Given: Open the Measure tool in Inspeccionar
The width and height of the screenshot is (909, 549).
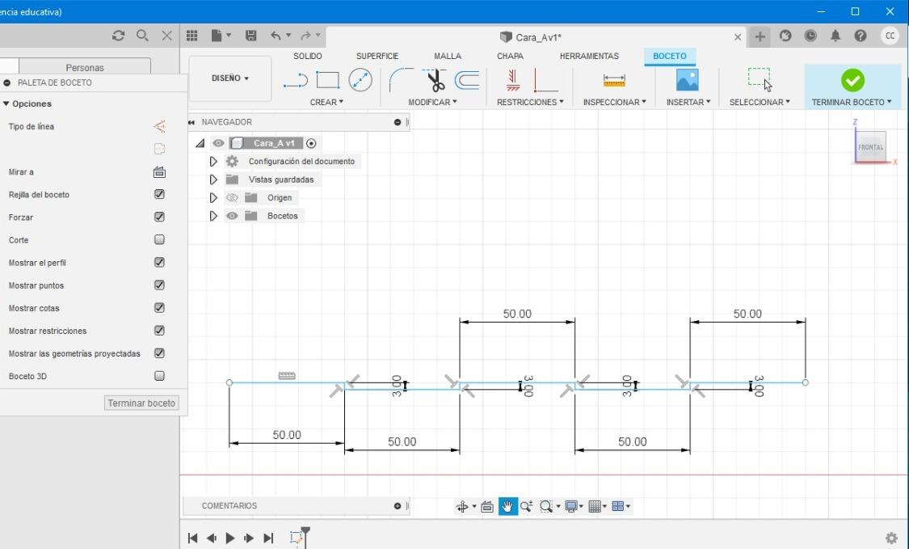Looking at the screenshot, I should point(614,80).
